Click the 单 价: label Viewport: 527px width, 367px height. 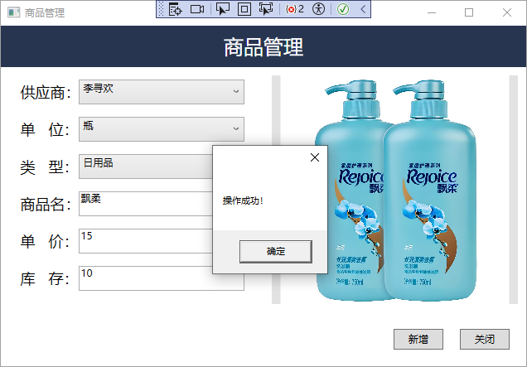(x=46, y=242)
